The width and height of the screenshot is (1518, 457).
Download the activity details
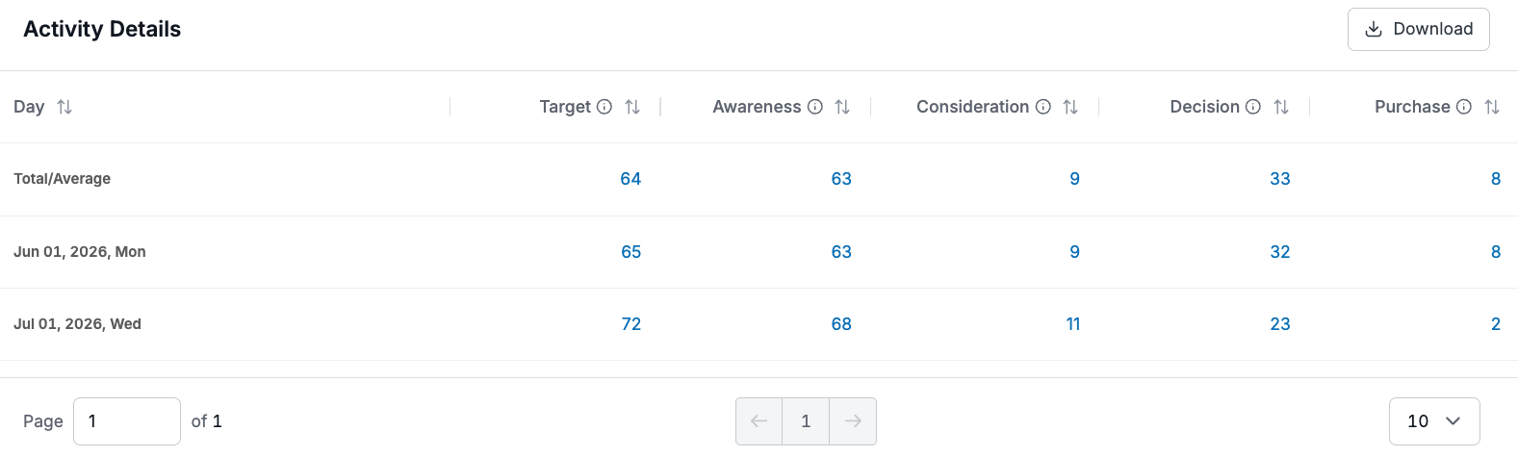pos(1419,29)
